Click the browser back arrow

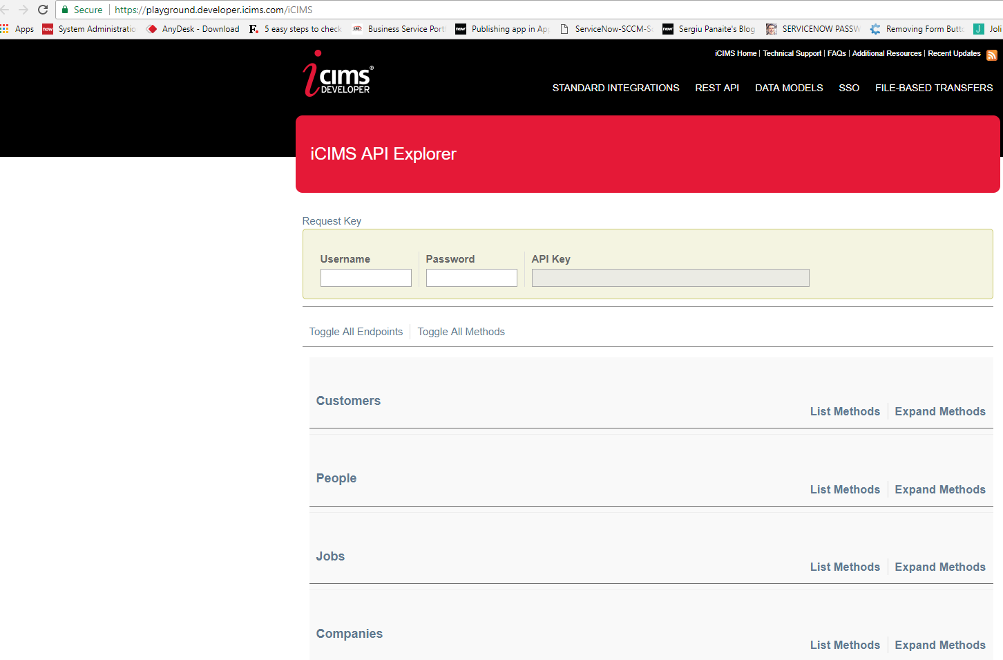tap(4, 10)
